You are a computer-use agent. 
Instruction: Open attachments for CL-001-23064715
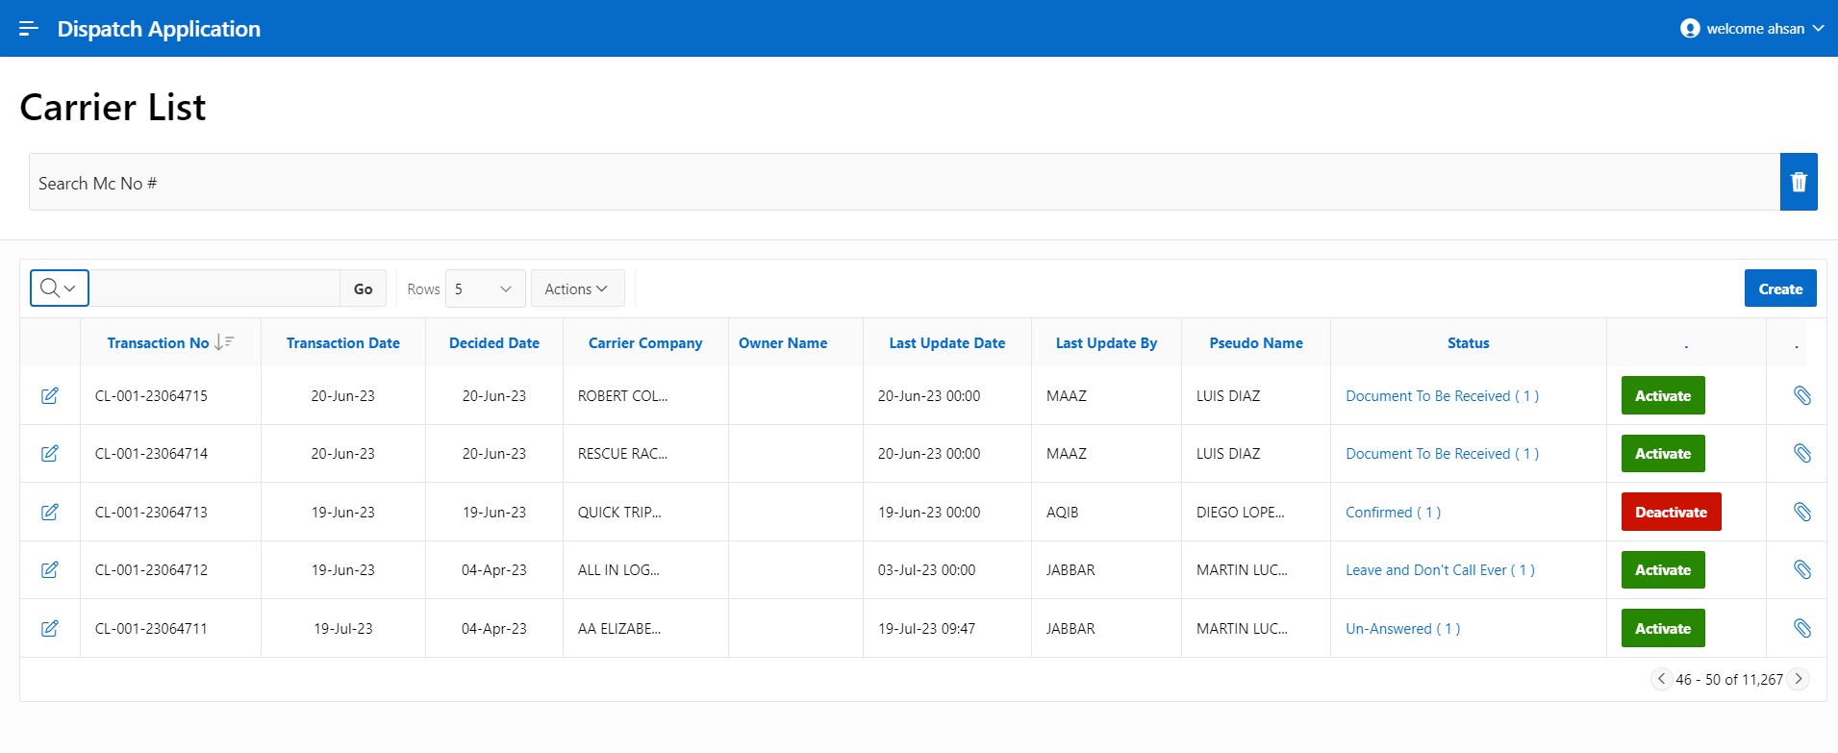point(1802,395)
